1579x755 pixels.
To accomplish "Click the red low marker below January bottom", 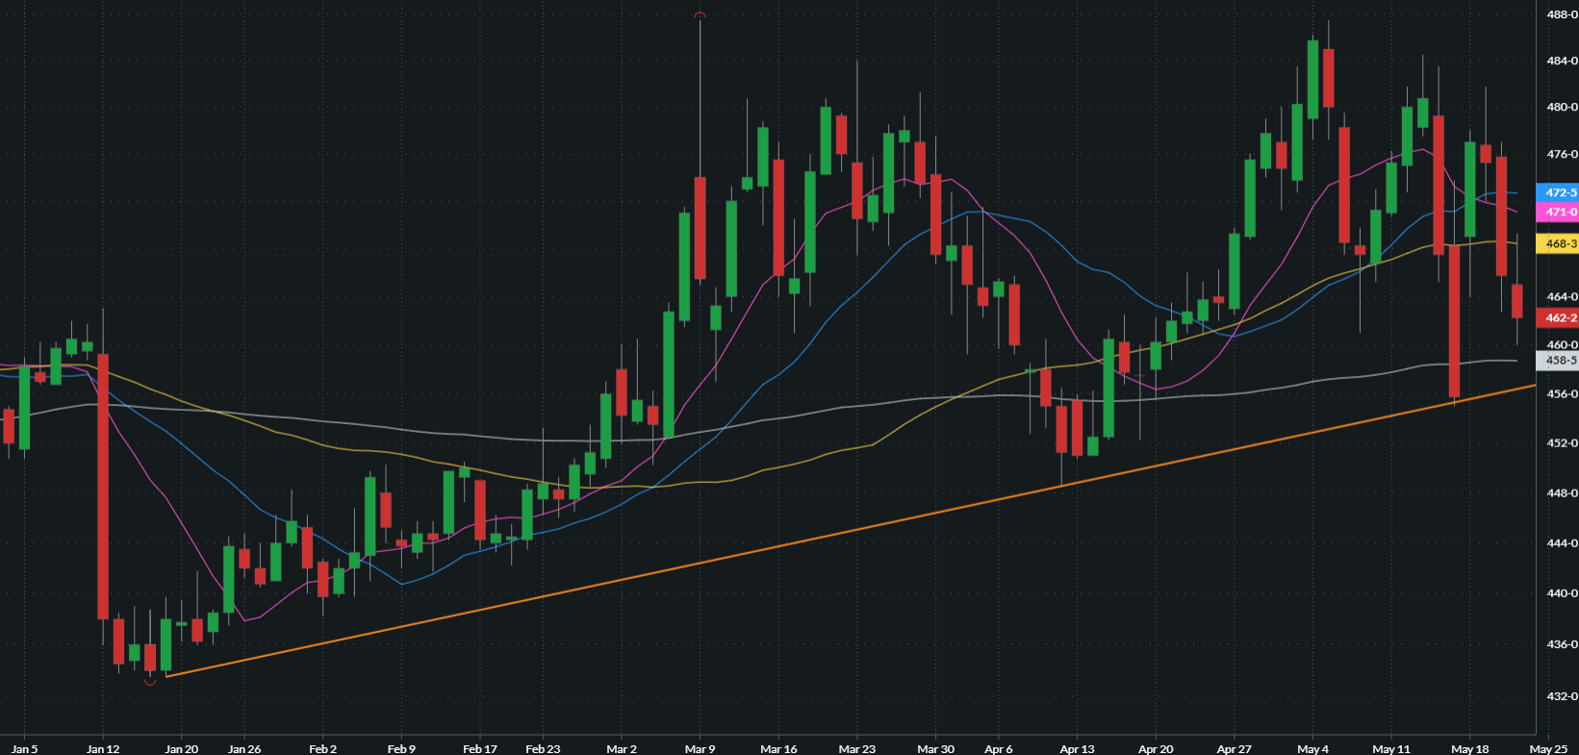I will coord(150,682).
